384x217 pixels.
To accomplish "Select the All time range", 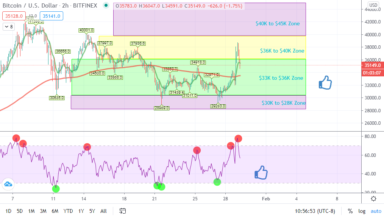I will point(103,211).
